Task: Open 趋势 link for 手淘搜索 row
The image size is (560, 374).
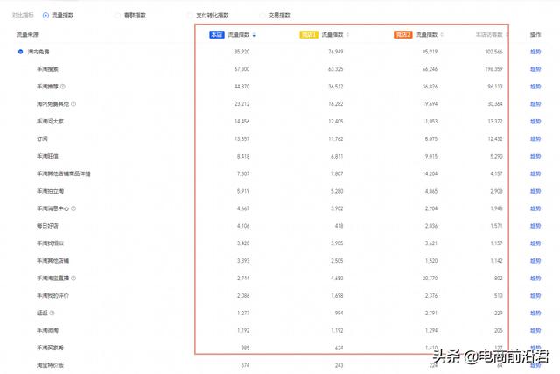Action: pos(535,69)
